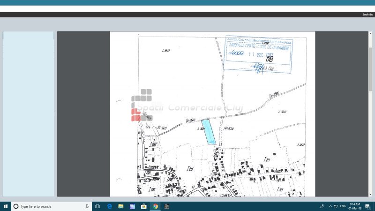Activate the microphone in the search box
This screenshot has width=375, height=211.
[x=87, y=206]
